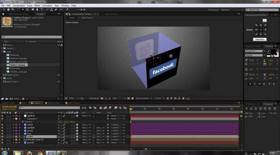Select the Puppet Pin tool

pyautogui.click(x=67, y=10)
